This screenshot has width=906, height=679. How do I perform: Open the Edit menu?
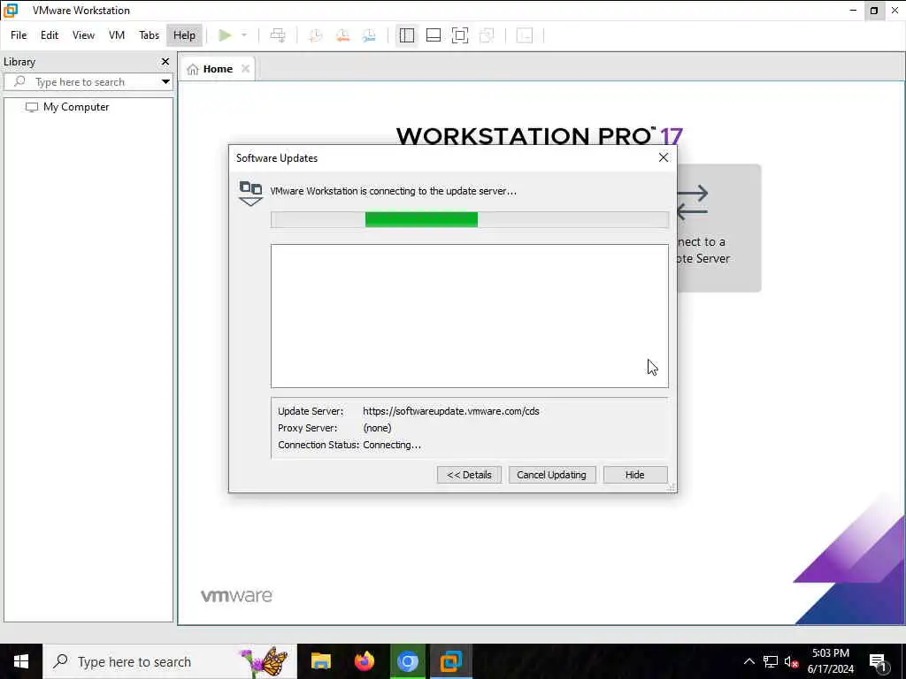[x=50, y=35]
